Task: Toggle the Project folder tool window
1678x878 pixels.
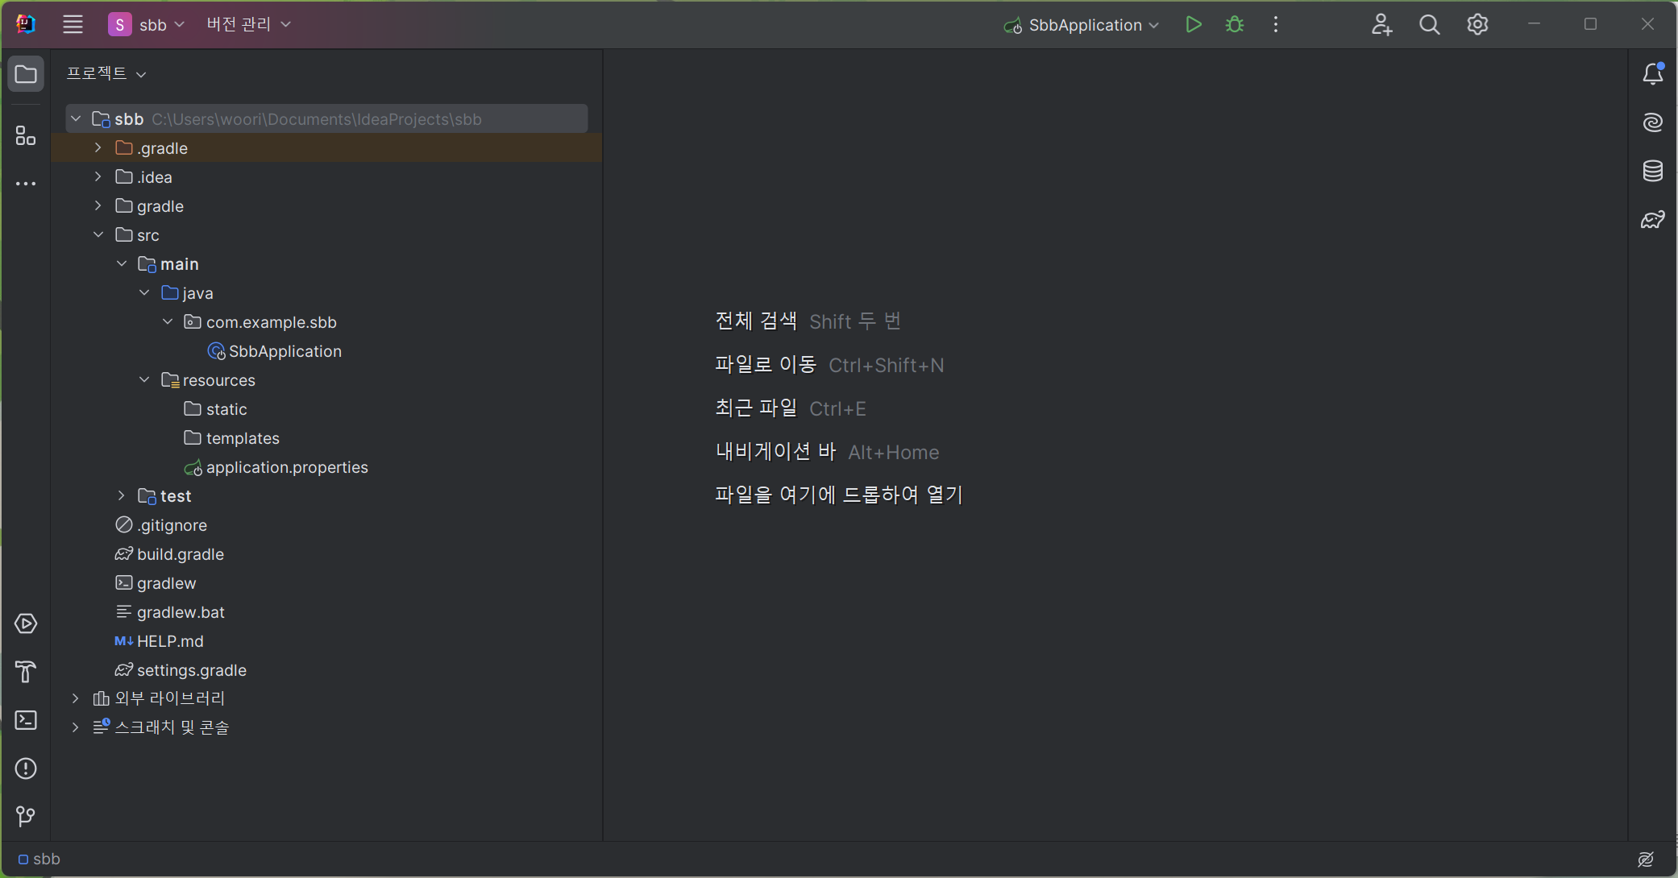Action: (26, 74)
